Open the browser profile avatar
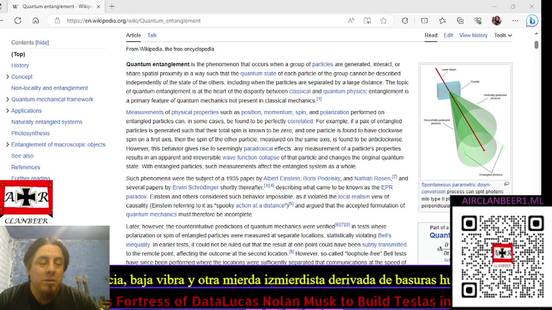Screen dimensions: 552x310 pyautogui.click(x=496, y=21)
